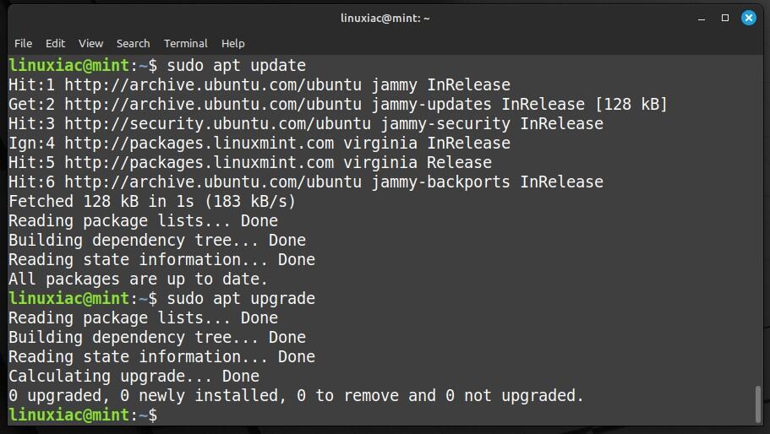This screenshot has height=434, width=770.
Task: Click the jammy-backports URL on the Hit:6 line
Action: 213,182
